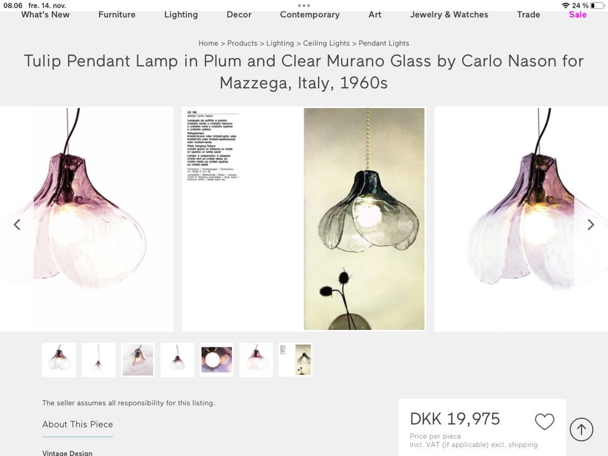
Task: Tap the three-dot multitasking indicator
Action: pyautogui.click(x=304, y=6)
